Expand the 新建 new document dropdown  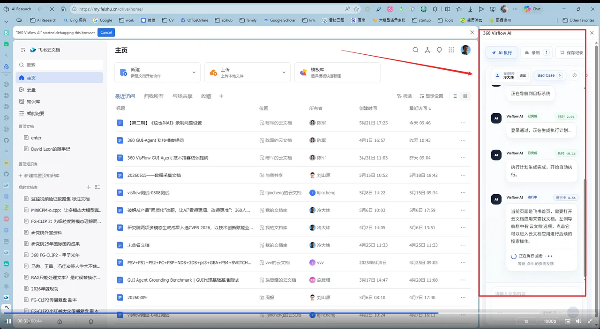194,73
